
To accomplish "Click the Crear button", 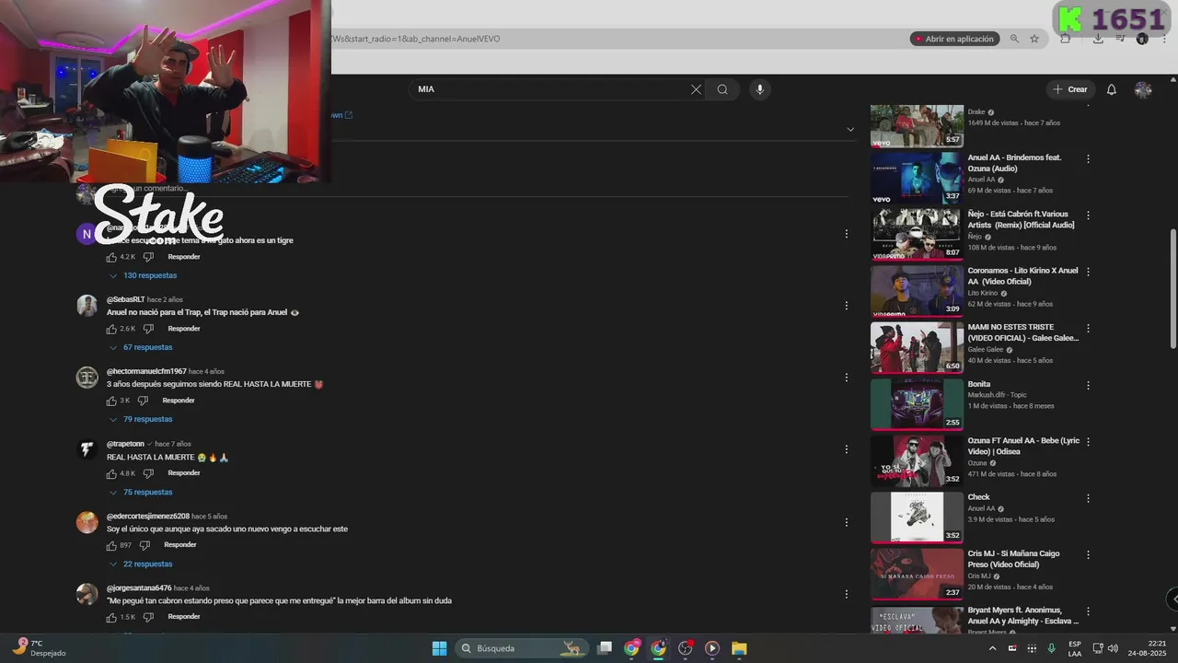I will coord(1070,89).
